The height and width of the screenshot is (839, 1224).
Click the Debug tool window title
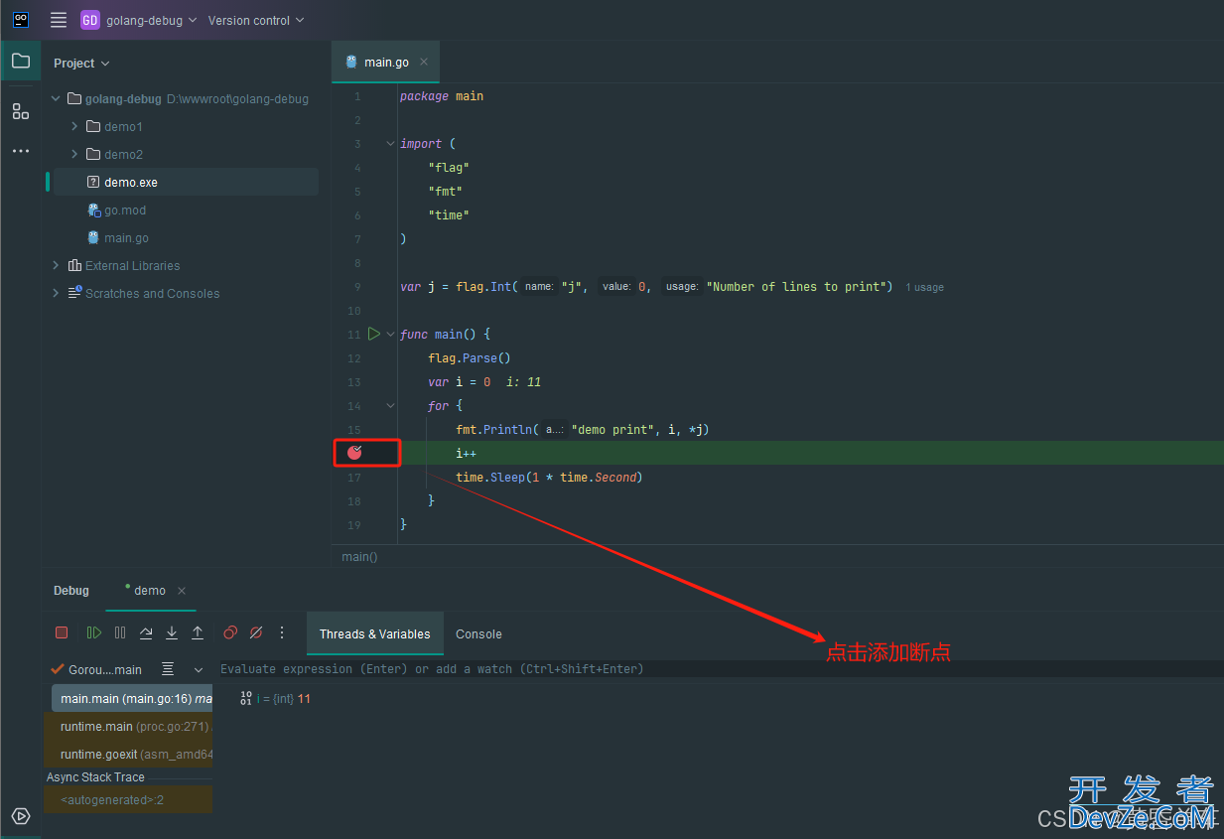tap(71, 591)
